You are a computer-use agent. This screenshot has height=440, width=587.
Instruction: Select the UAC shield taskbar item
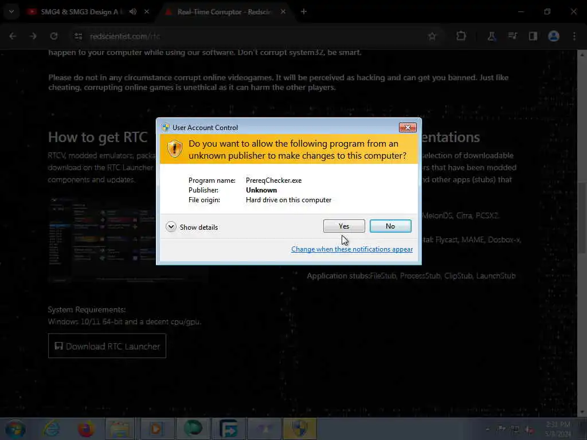click(x=300, y=429)
